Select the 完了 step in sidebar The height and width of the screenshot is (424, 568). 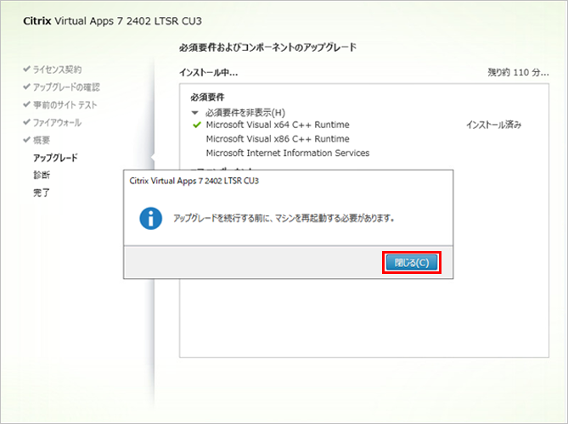coord(42,192)
